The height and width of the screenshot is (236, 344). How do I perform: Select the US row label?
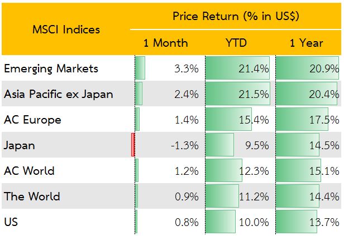pos(11,222)
